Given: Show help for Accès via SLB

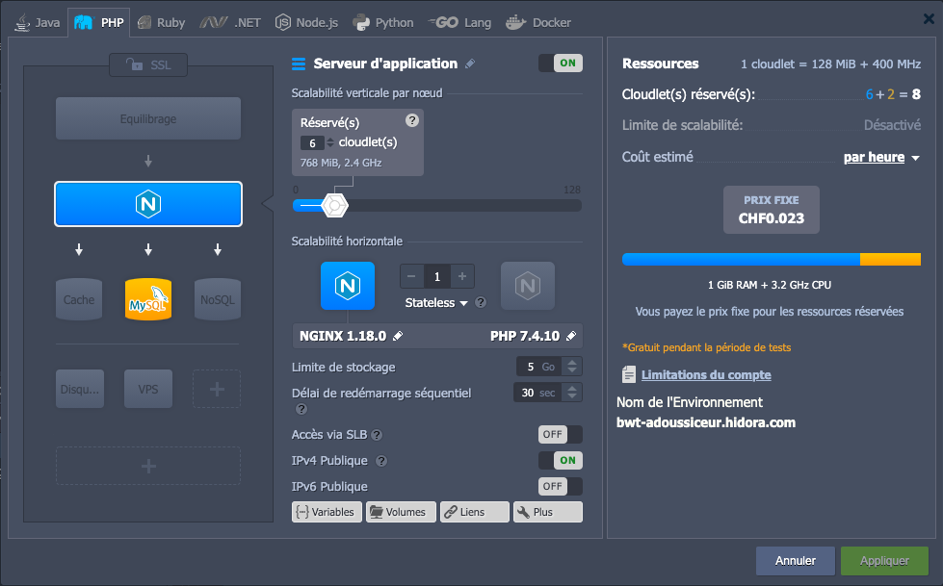Looking at the screenshot, I should tap(377, 435).
